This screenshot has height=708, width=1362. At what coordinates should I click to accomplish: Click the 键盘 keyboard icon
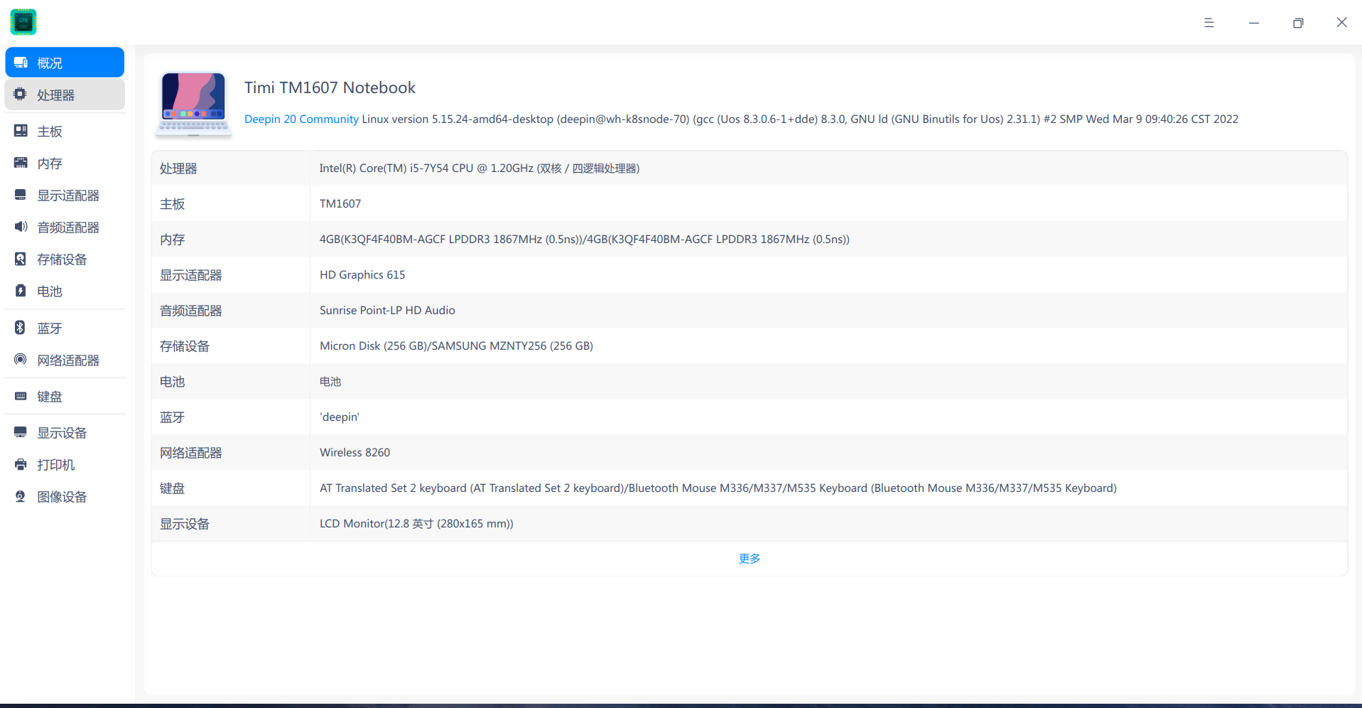(21, 396)
